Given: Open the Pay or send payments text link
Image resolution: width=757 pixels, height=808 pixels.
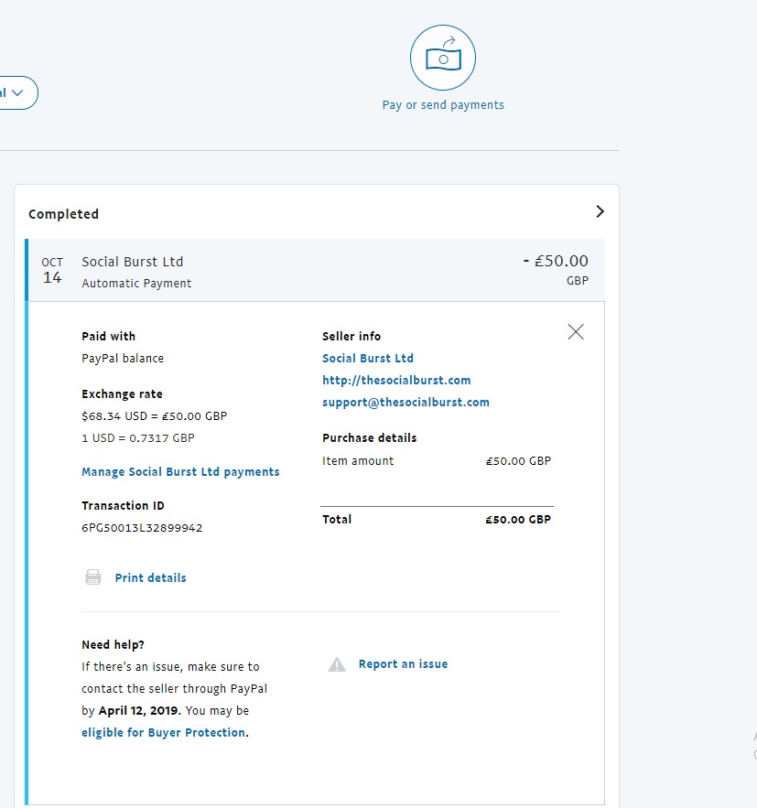Looking at the screenshot, I should 443,105.
